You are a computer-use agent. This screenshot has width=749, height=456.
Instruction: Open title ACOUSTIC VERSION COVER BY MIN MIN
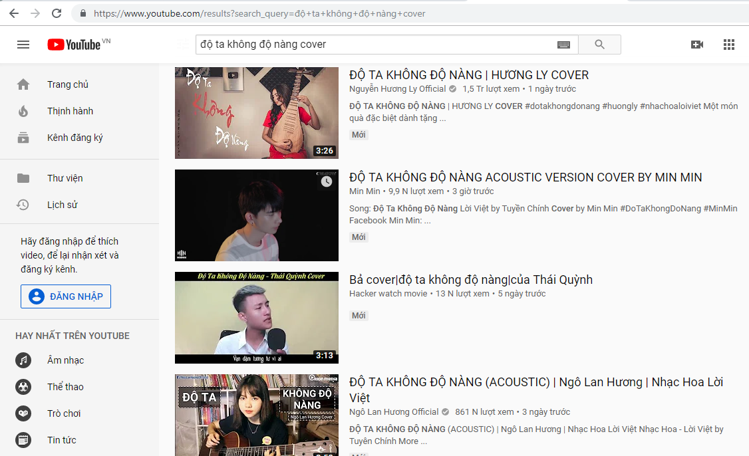(525, 177)
